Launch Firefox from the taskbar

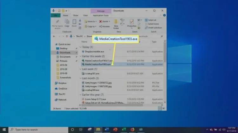pyautogui.click(x=132, y=130)
